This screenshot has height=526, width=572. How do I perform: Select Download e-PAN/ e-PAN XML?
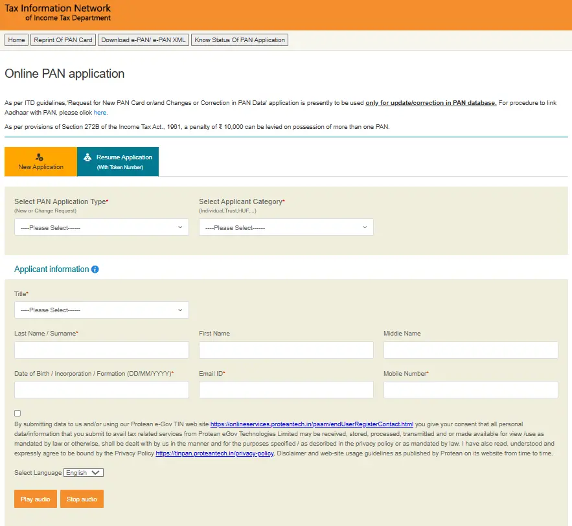(x=143, y=40)
